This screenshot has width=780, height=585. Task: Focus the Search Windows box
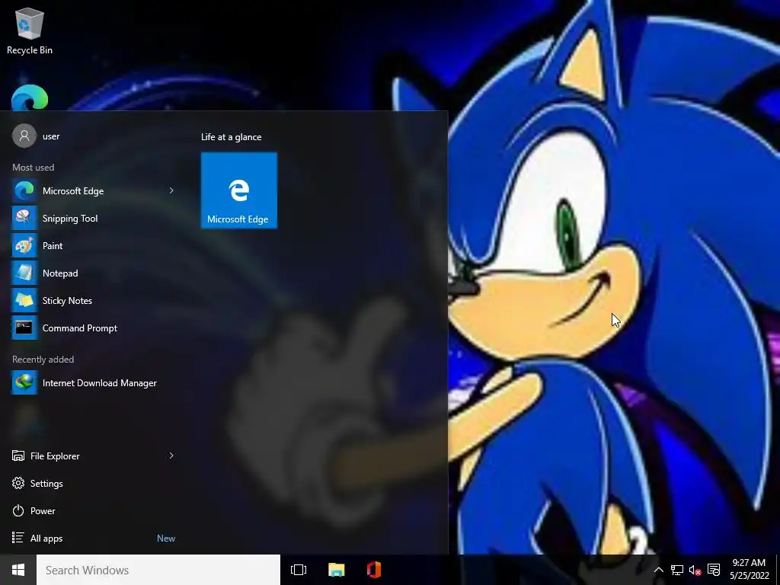pyautogui.click(x=158, y=570)
